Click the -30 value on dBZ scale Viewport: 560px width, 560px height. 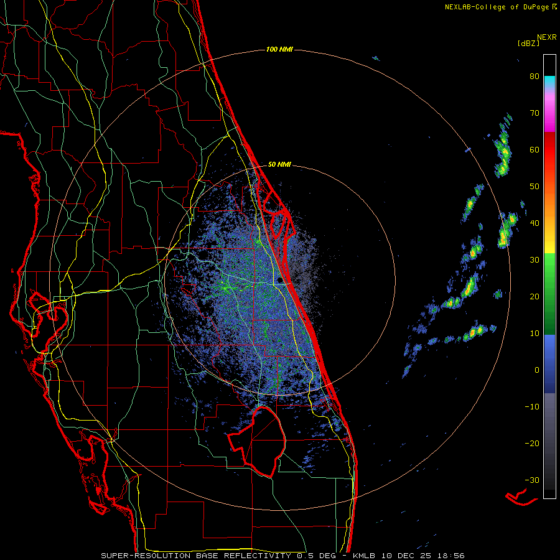(532, 480)
